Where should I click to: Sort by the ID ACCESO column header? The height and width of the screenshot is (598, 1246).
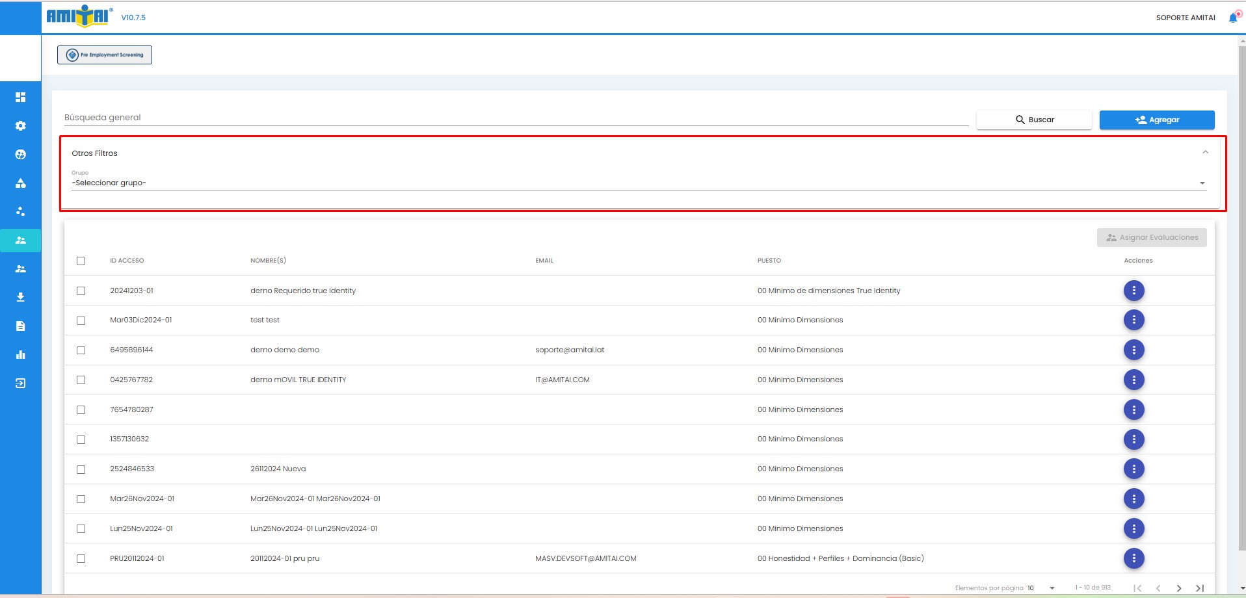click(x=127, y=261)
